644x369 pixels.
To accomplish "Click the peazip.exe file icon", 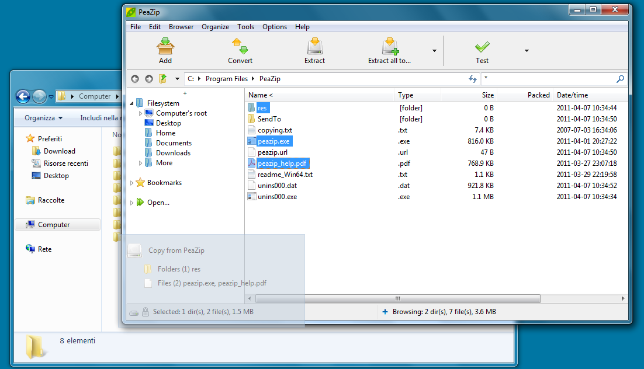I will (251, 141).
